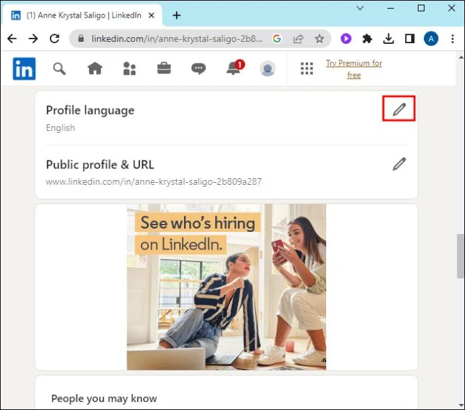
Task: Bookmark this page with the star icon
Action: (319, 38)
